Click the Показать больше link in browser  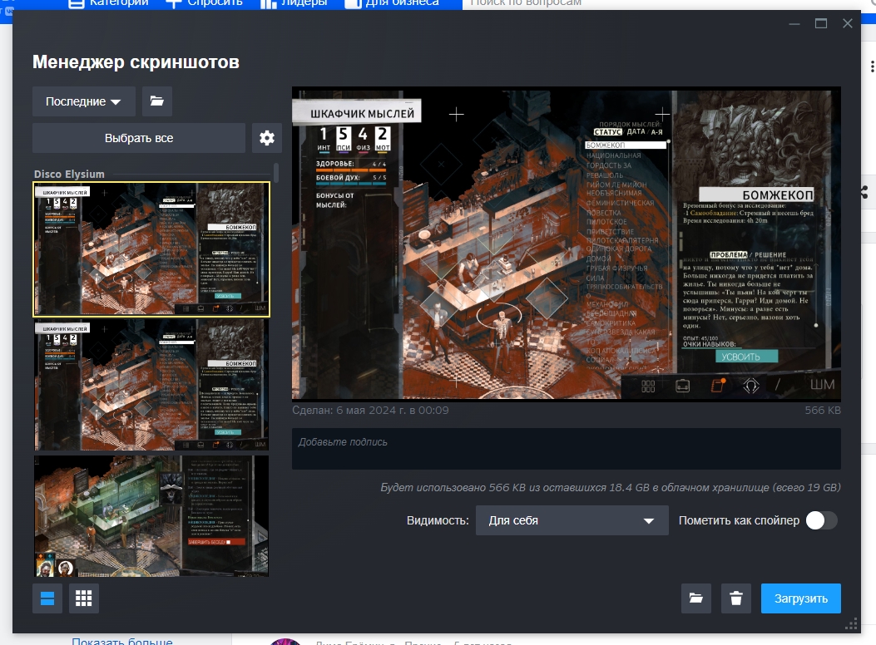pos(121,642)
